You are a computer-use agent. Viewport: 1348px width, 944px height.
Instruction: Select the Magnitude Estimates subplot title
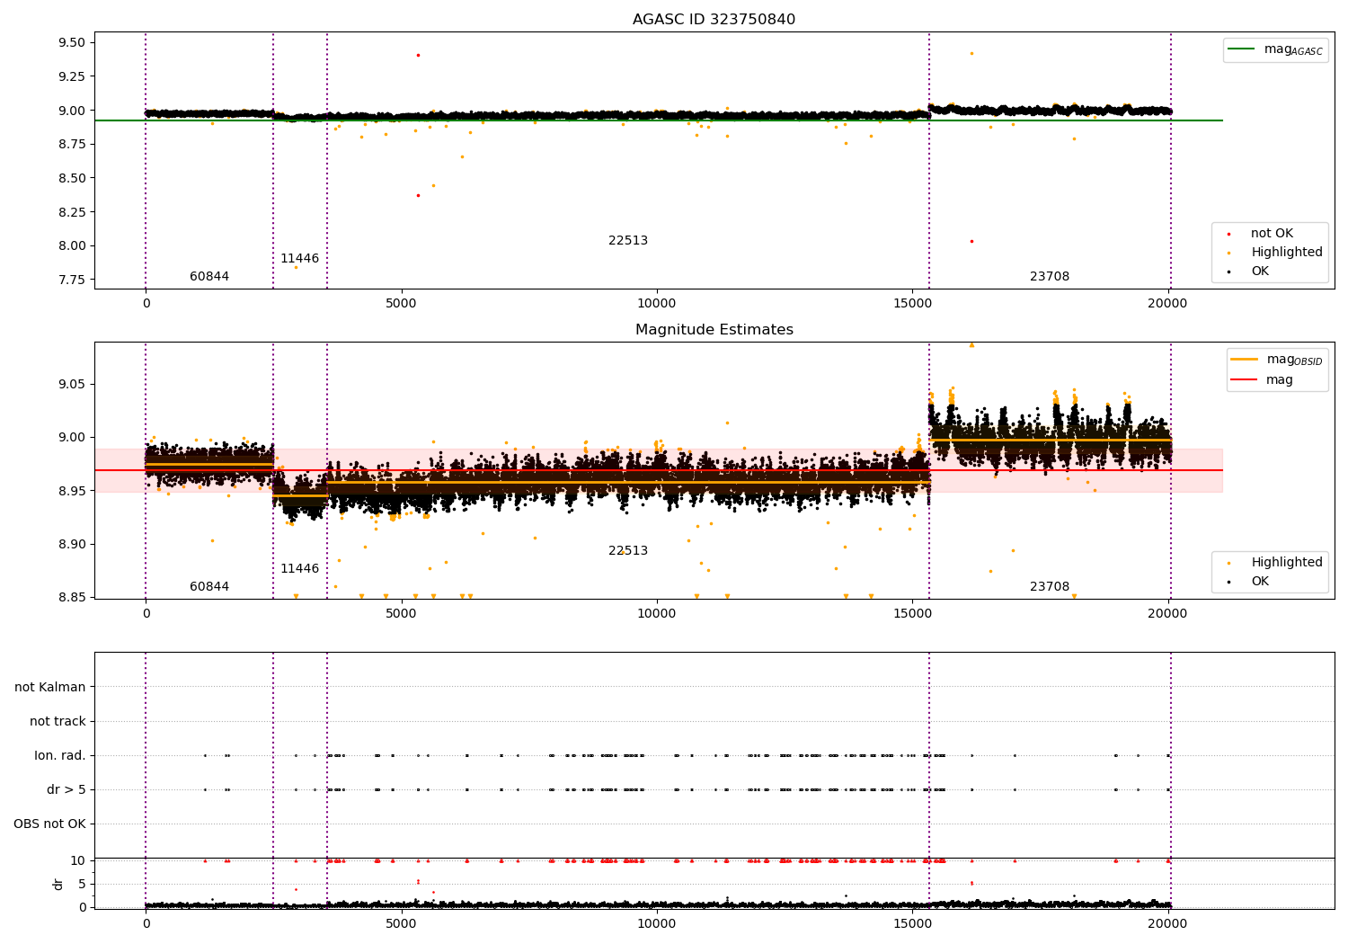[x=714, y=330]
